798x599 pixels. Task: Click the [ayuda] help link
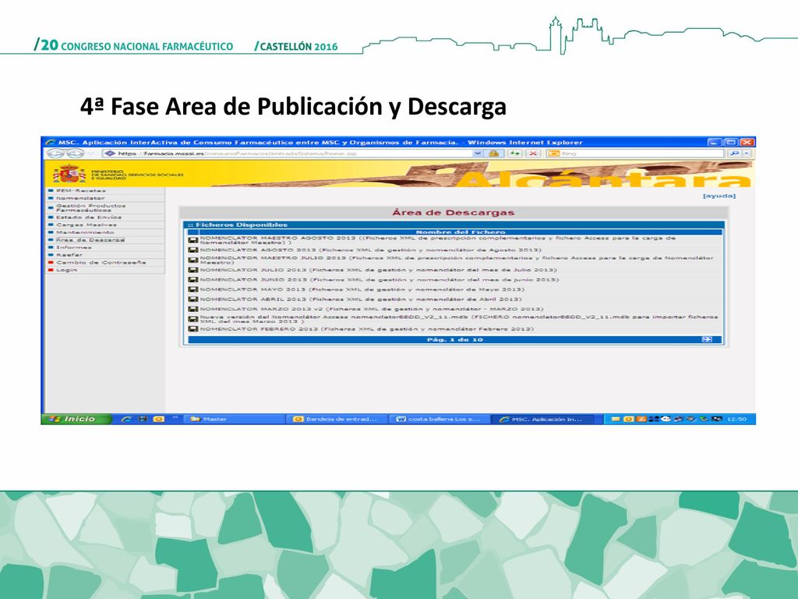coord(719,196)
